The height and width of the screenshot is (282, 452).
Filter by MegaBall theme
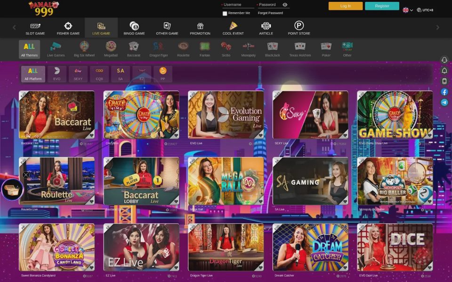point(111,49)
